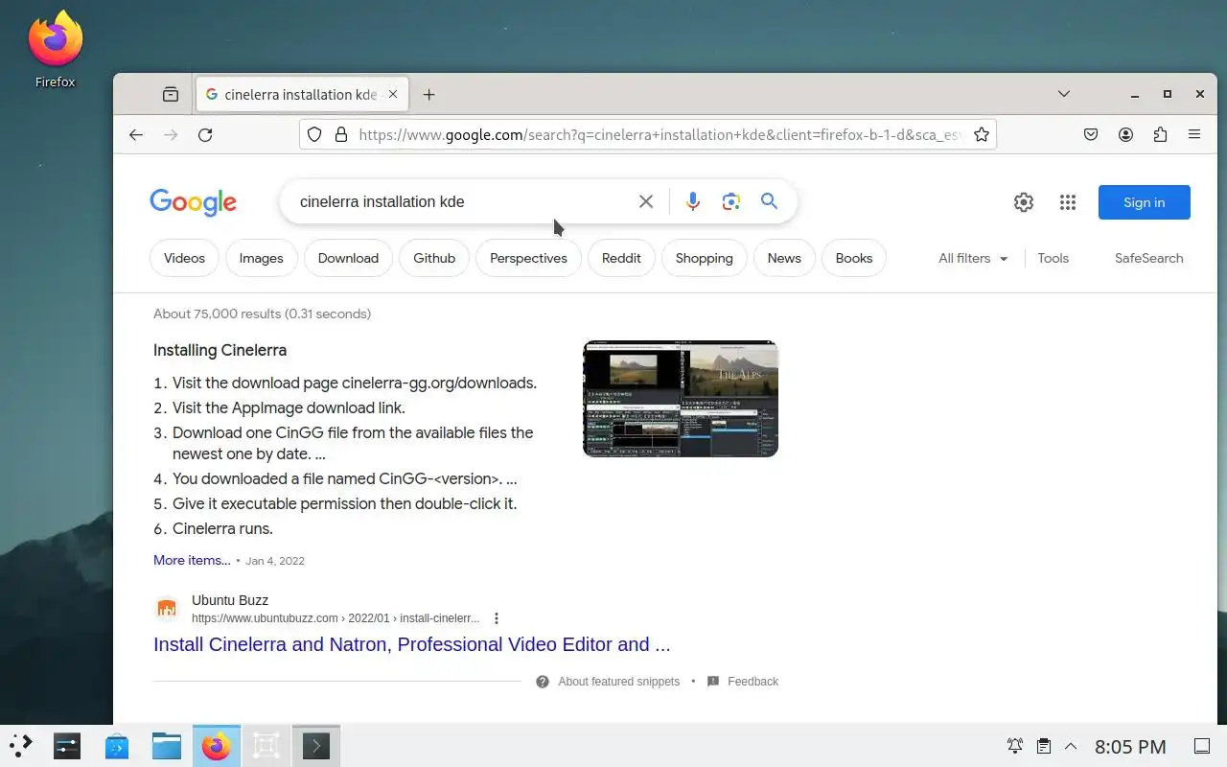Select the News filter chip
This screenshot has height=767, width=1227.
(784, 258)
